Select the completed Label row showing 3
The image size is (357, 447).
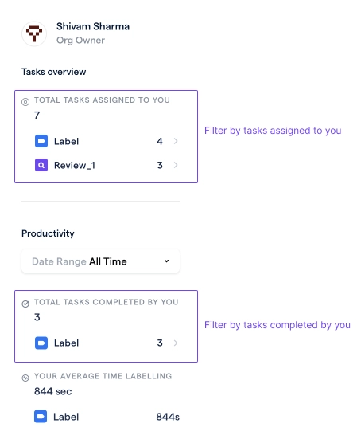107,343
